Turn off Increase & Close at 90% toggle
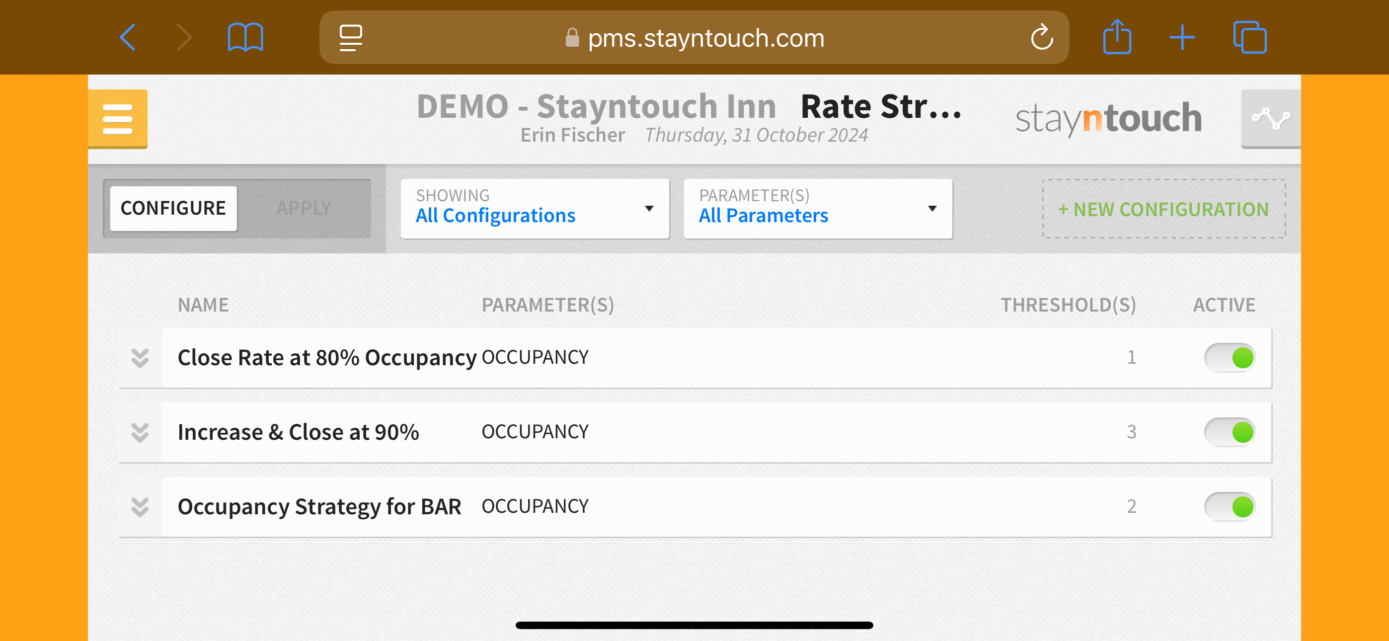This screenshot has width=1389, height=641. (1230, 432)
